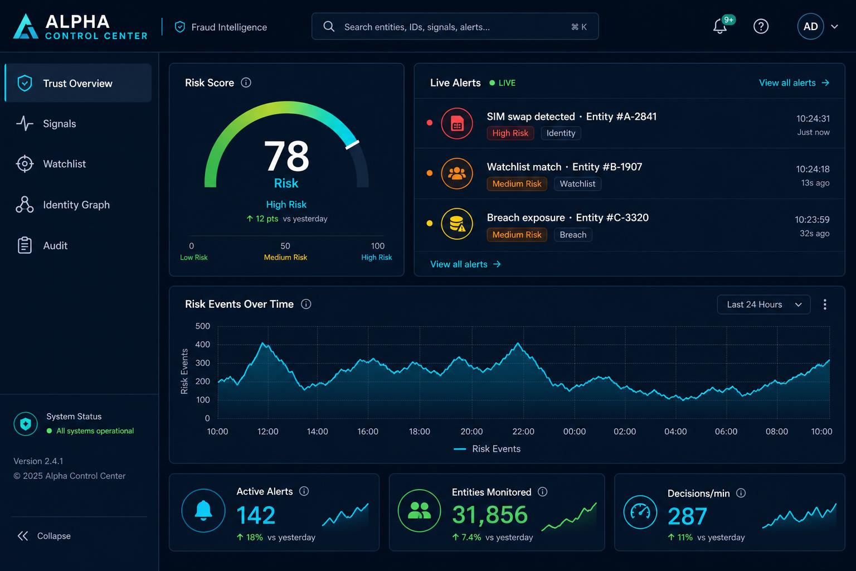
Task: Open SIM swap detected alert row
Action: (629, 124)
